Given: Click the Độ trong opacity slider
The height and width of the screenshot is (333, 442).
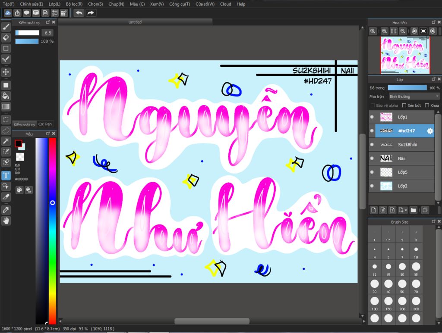Looking at the screenshot, I should click(x=407, y=88).
